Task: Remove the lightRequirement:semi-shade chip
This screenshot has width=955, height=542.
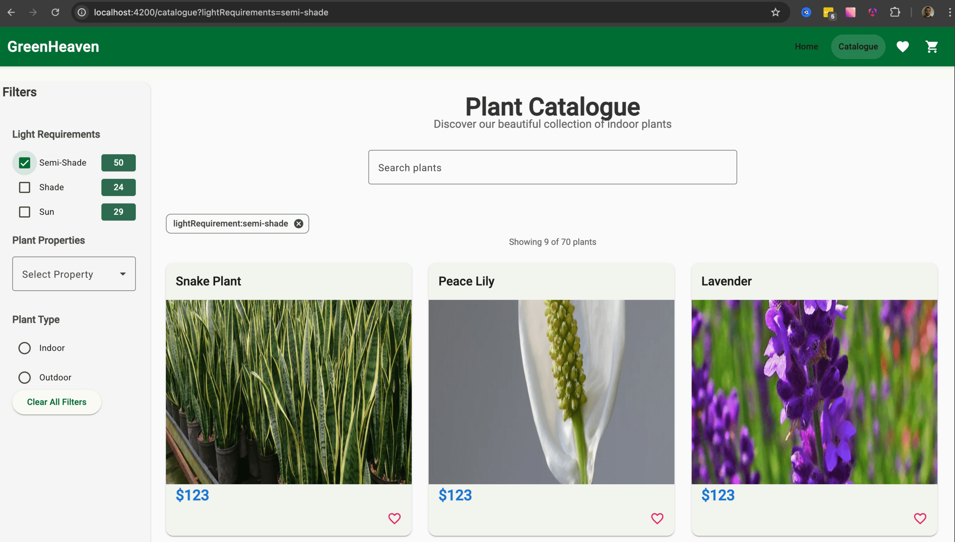Action: coord(298,224)
